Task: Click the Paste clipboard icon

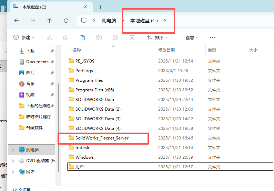Action: (x=82, y=37)
